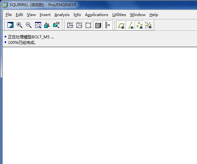This screenshot has width=197, height=164.
Task: Switch to Hidden line display mode
Action: coord(79,25)
